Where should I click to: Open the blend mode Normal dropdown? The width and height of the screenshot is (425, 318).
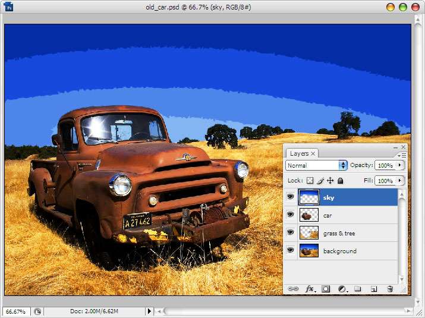click(x=316, y=165)
